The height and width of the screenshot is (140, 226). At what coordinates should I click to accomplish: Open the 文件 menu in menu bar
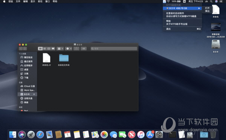tap(18, 2)
